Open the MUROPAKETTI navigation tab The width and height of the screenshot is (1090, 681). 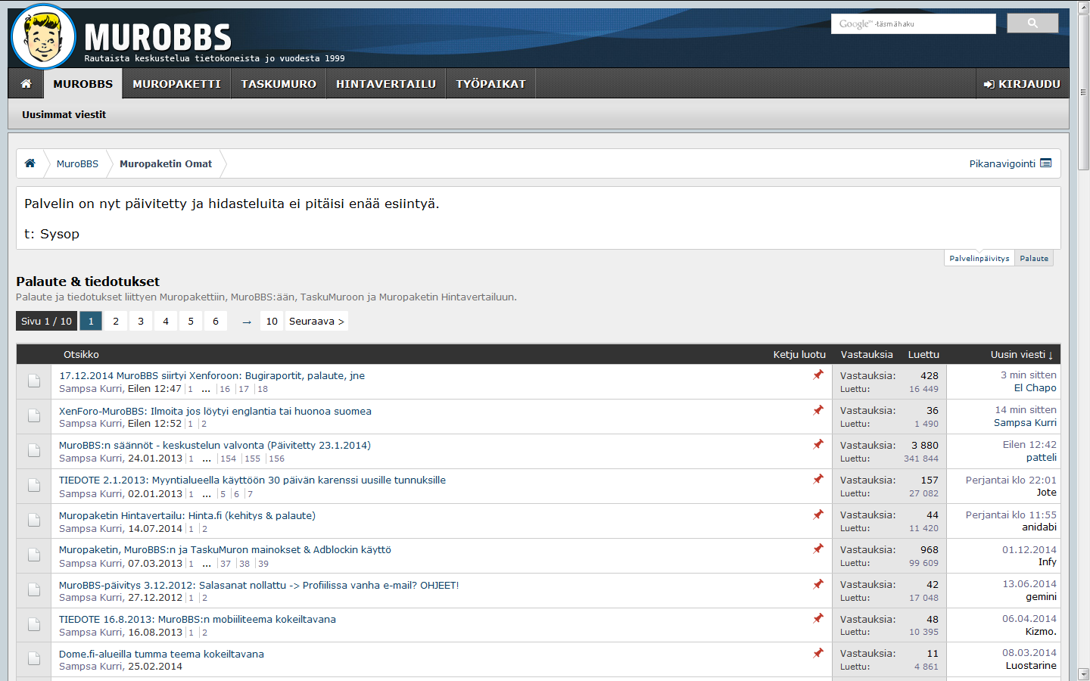177,84
